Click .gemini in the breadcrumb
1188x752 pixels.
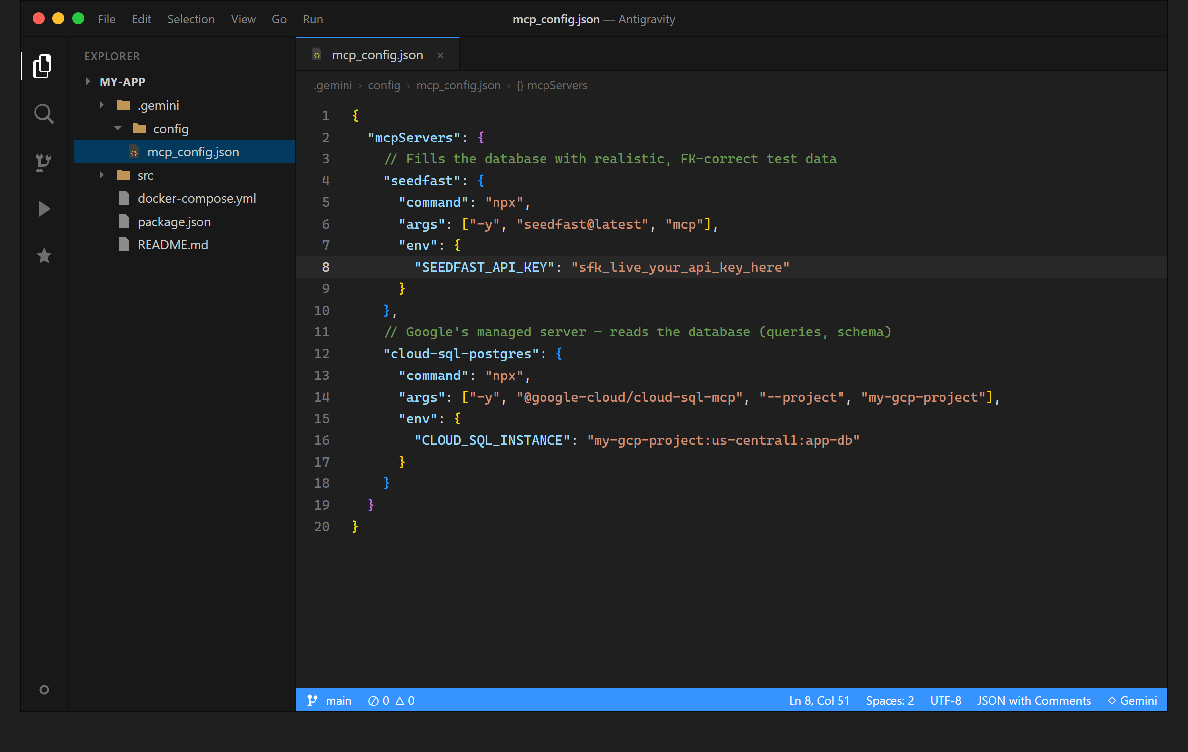click(333, 85)
